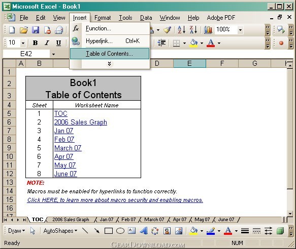
Task: Click the macro security learn more link
Action: [x=115, y=200]
